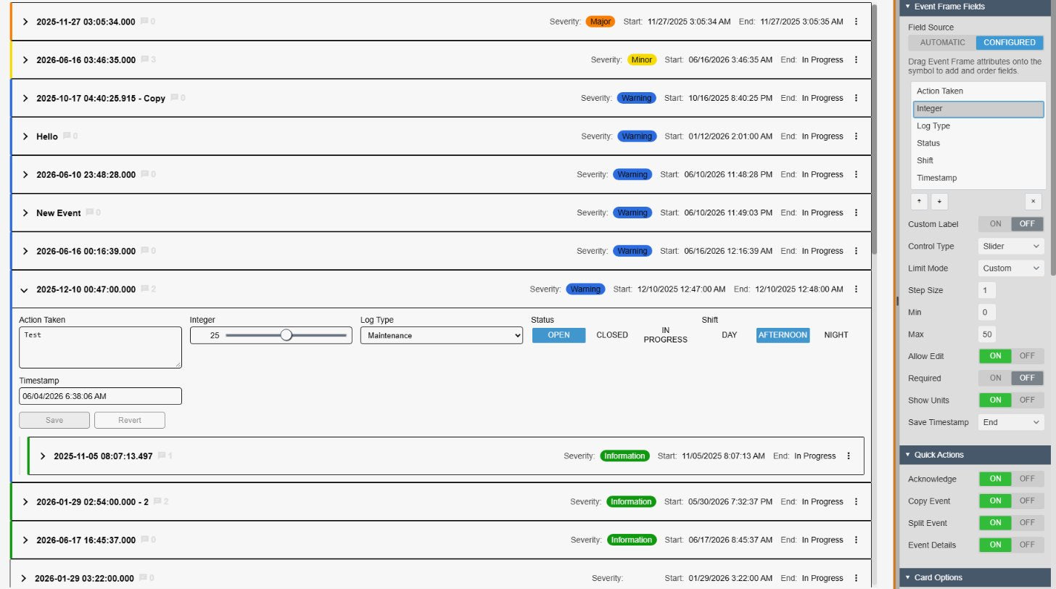Screen dimensions: 1056x589
Task: Move selected field up with the up arrow
Action: click(x=920, y=202)
